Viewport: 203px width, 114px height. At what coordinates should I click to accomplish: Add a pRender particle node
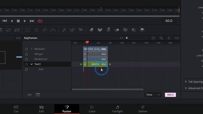pyautogui.click(x=81, y=30)
